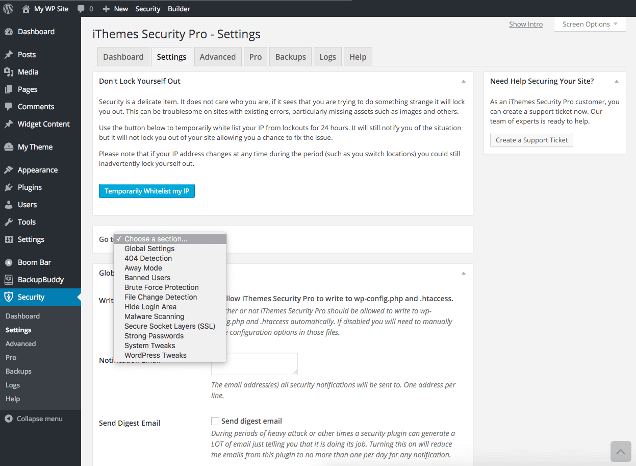This screenshot has height=466, width=636.
Task: Open Security in the admin bar
Action: [x=148, y=9]
